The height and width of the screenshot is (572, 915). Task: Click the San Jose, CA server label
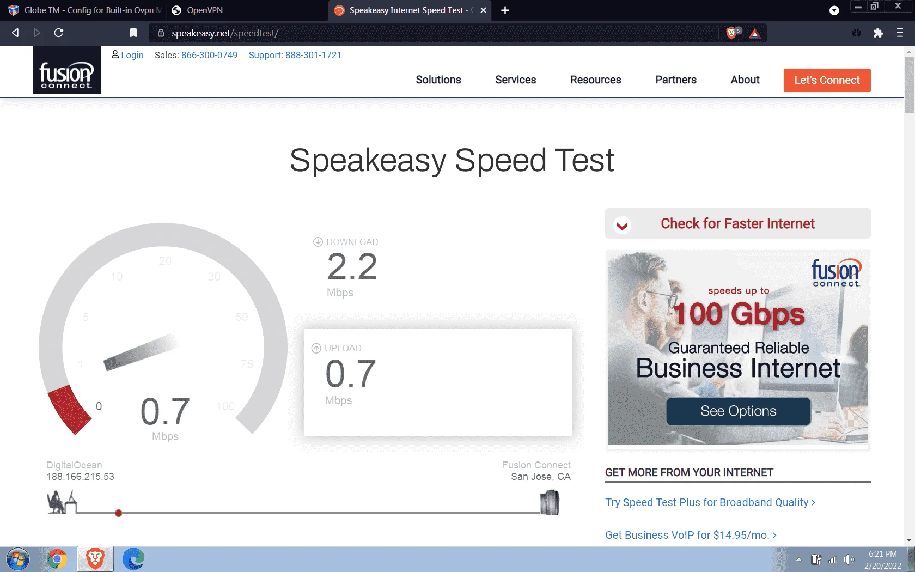(541, 477)
